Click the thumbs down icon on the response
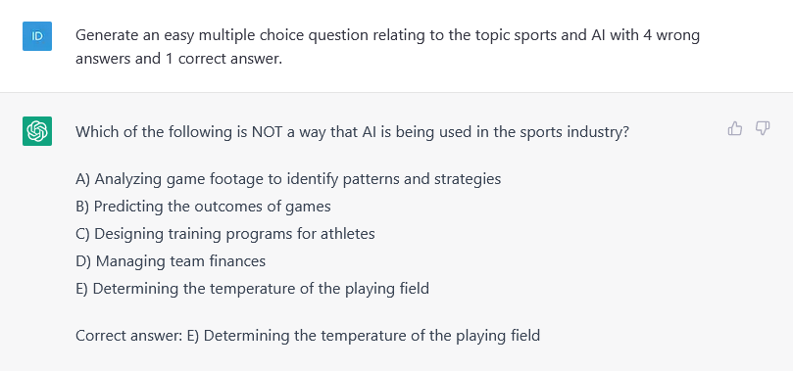The height and width of the screenshot is (371, 793). click(x=763, y=129)
